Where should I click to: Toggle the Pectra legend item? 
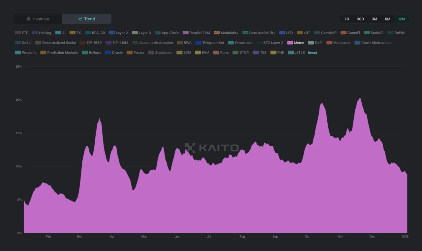(x=136, y=53)
